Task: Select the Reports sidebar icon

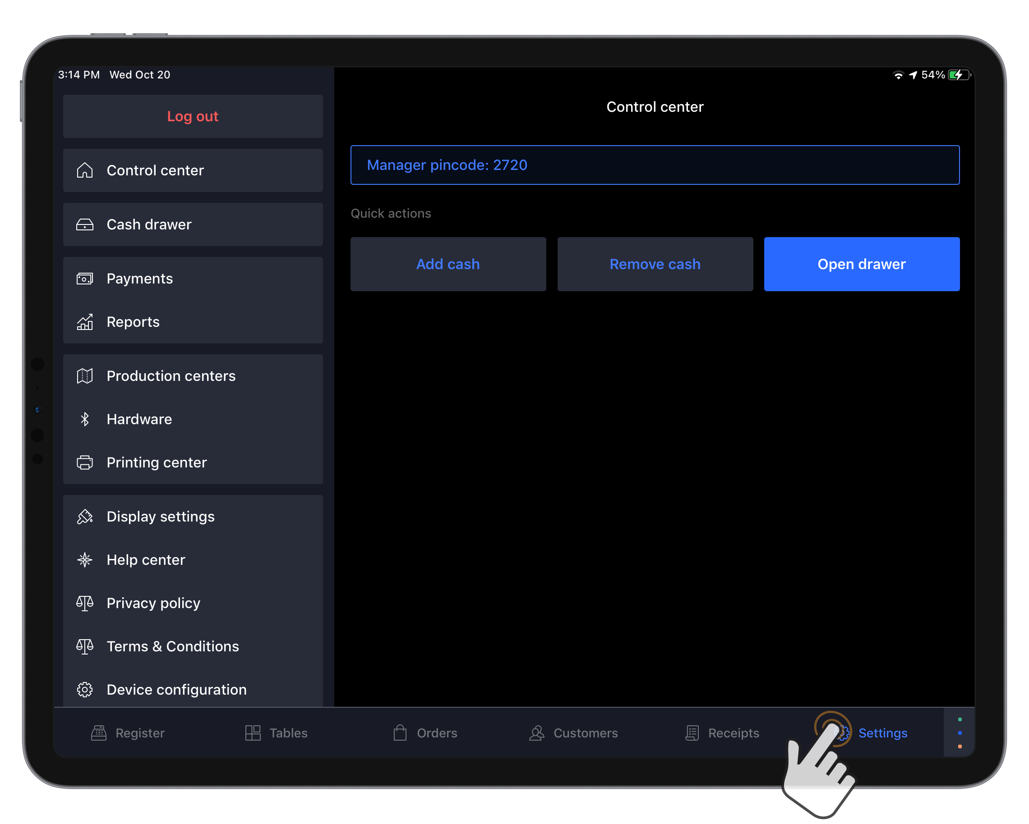Action: tap(85, 321)
